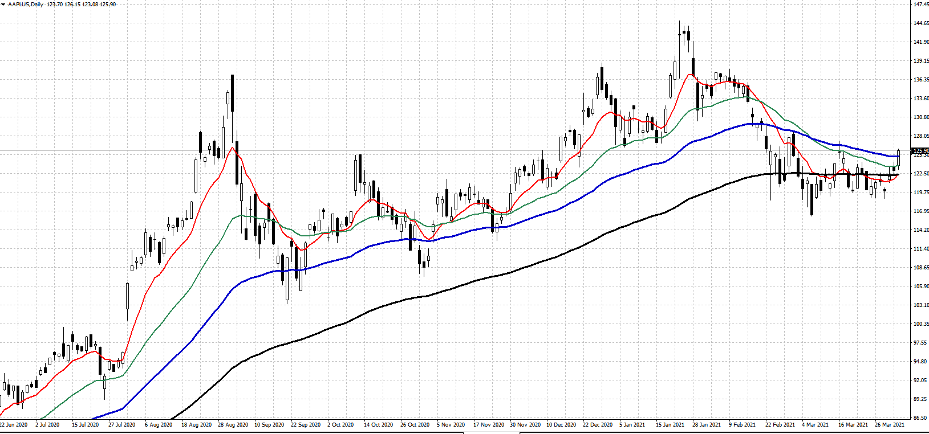This screenshot has height=434, width=929.
Task: Pick the 22 Jun 2020 date marker
Action: pyautogui.click(x=14, y=424)
